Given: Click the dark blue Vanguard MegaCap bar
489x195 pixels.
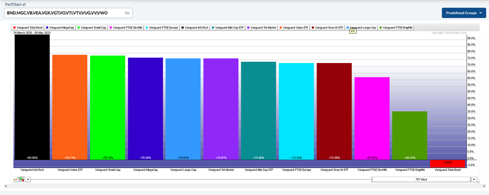Looking at the screenshot, I should point(146,109).
